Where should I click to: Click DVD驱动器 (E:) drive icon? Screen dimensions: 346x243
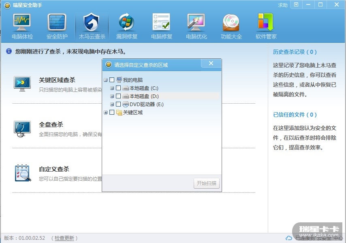click(126, 104)
